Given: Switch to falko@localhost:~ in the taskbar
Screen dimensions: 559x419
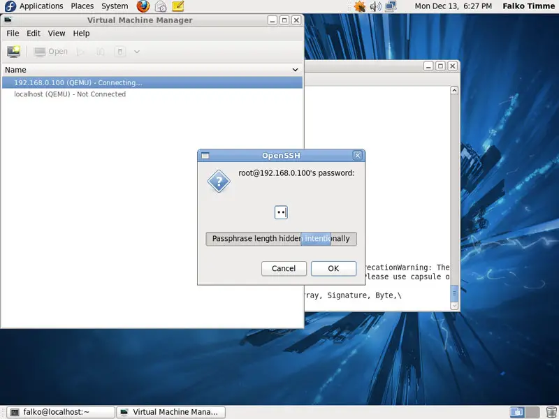Looking at the screenshot, I should pos(61,412).
